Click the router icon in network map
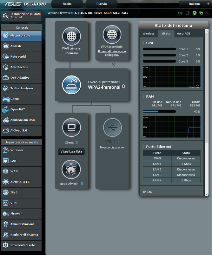Viewport: 212px width, 255px height. coord(71,85)
